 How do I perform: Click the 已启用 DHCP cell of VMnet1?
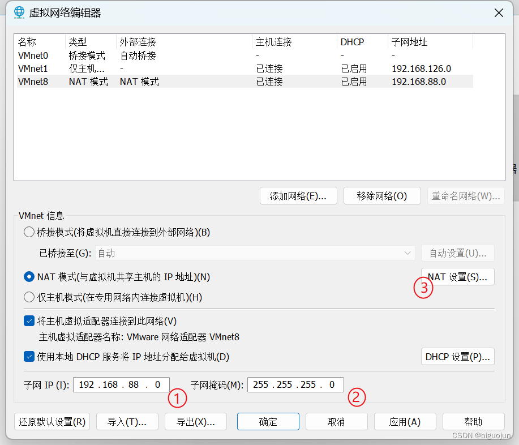click(x=354, y=69)
